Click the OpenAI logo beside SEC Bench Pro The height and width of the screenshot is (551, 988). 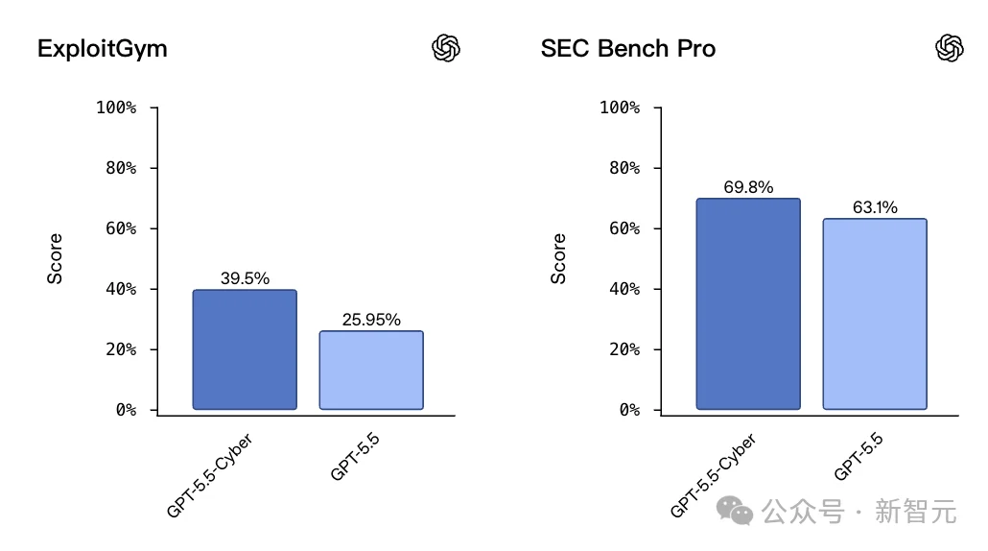click(x=949, y=48)
